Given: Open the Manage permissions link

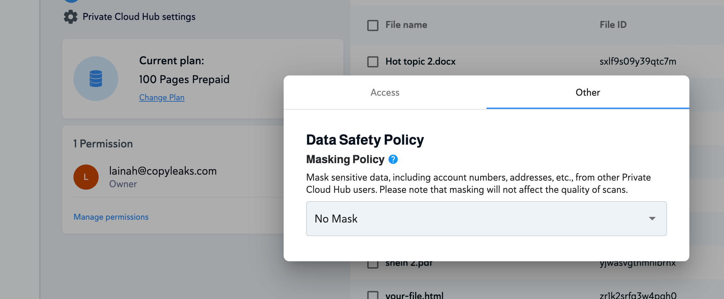Looking at the screenshot, I should click(x=111, y=217).
